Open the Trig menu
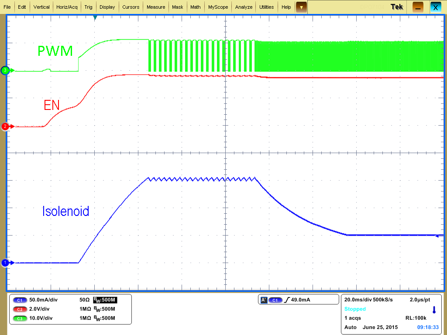The width and height of the screenshot is (447, 335). click(88, 7)
